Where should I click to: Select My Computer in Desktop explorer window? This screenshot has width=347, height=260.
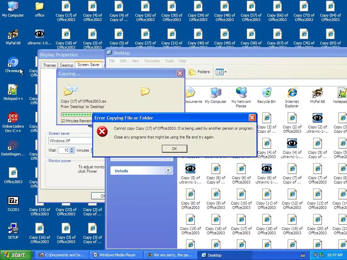point(216,95)
